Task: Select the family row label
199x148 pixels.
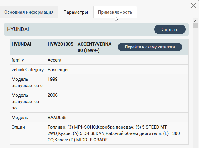Action: [18, 60]
